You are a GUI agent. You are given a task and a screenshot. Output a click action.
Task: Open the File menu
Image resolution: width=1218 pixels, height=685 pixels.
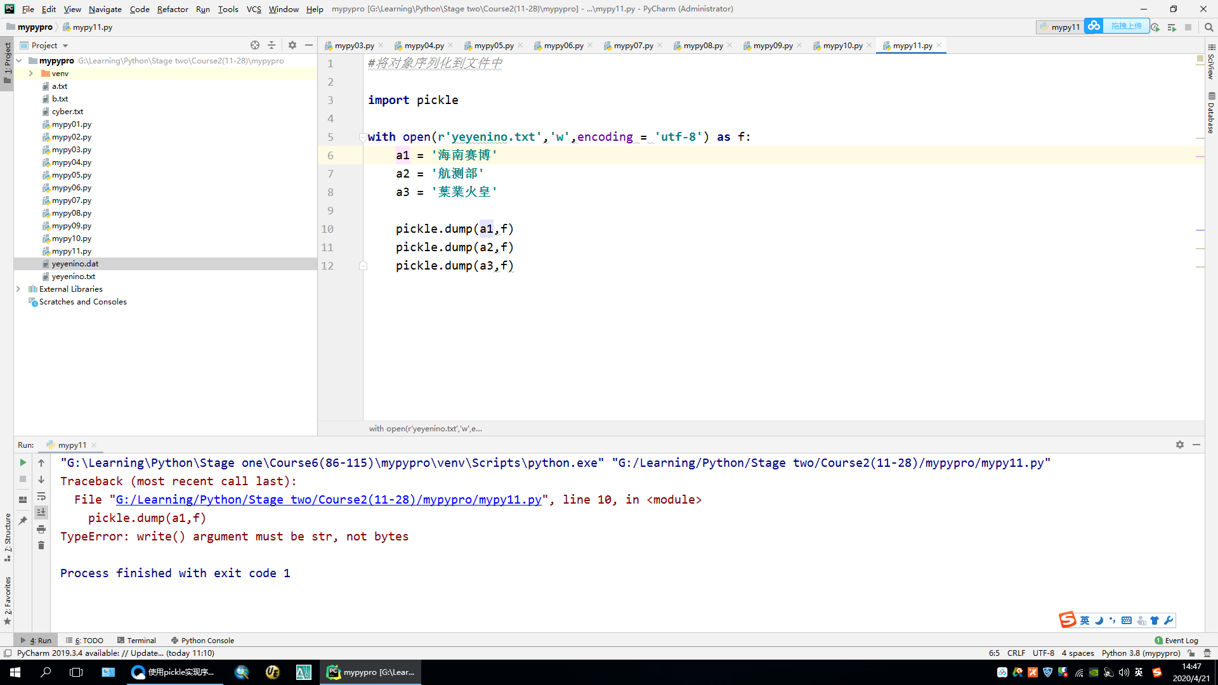click(28, 9)
